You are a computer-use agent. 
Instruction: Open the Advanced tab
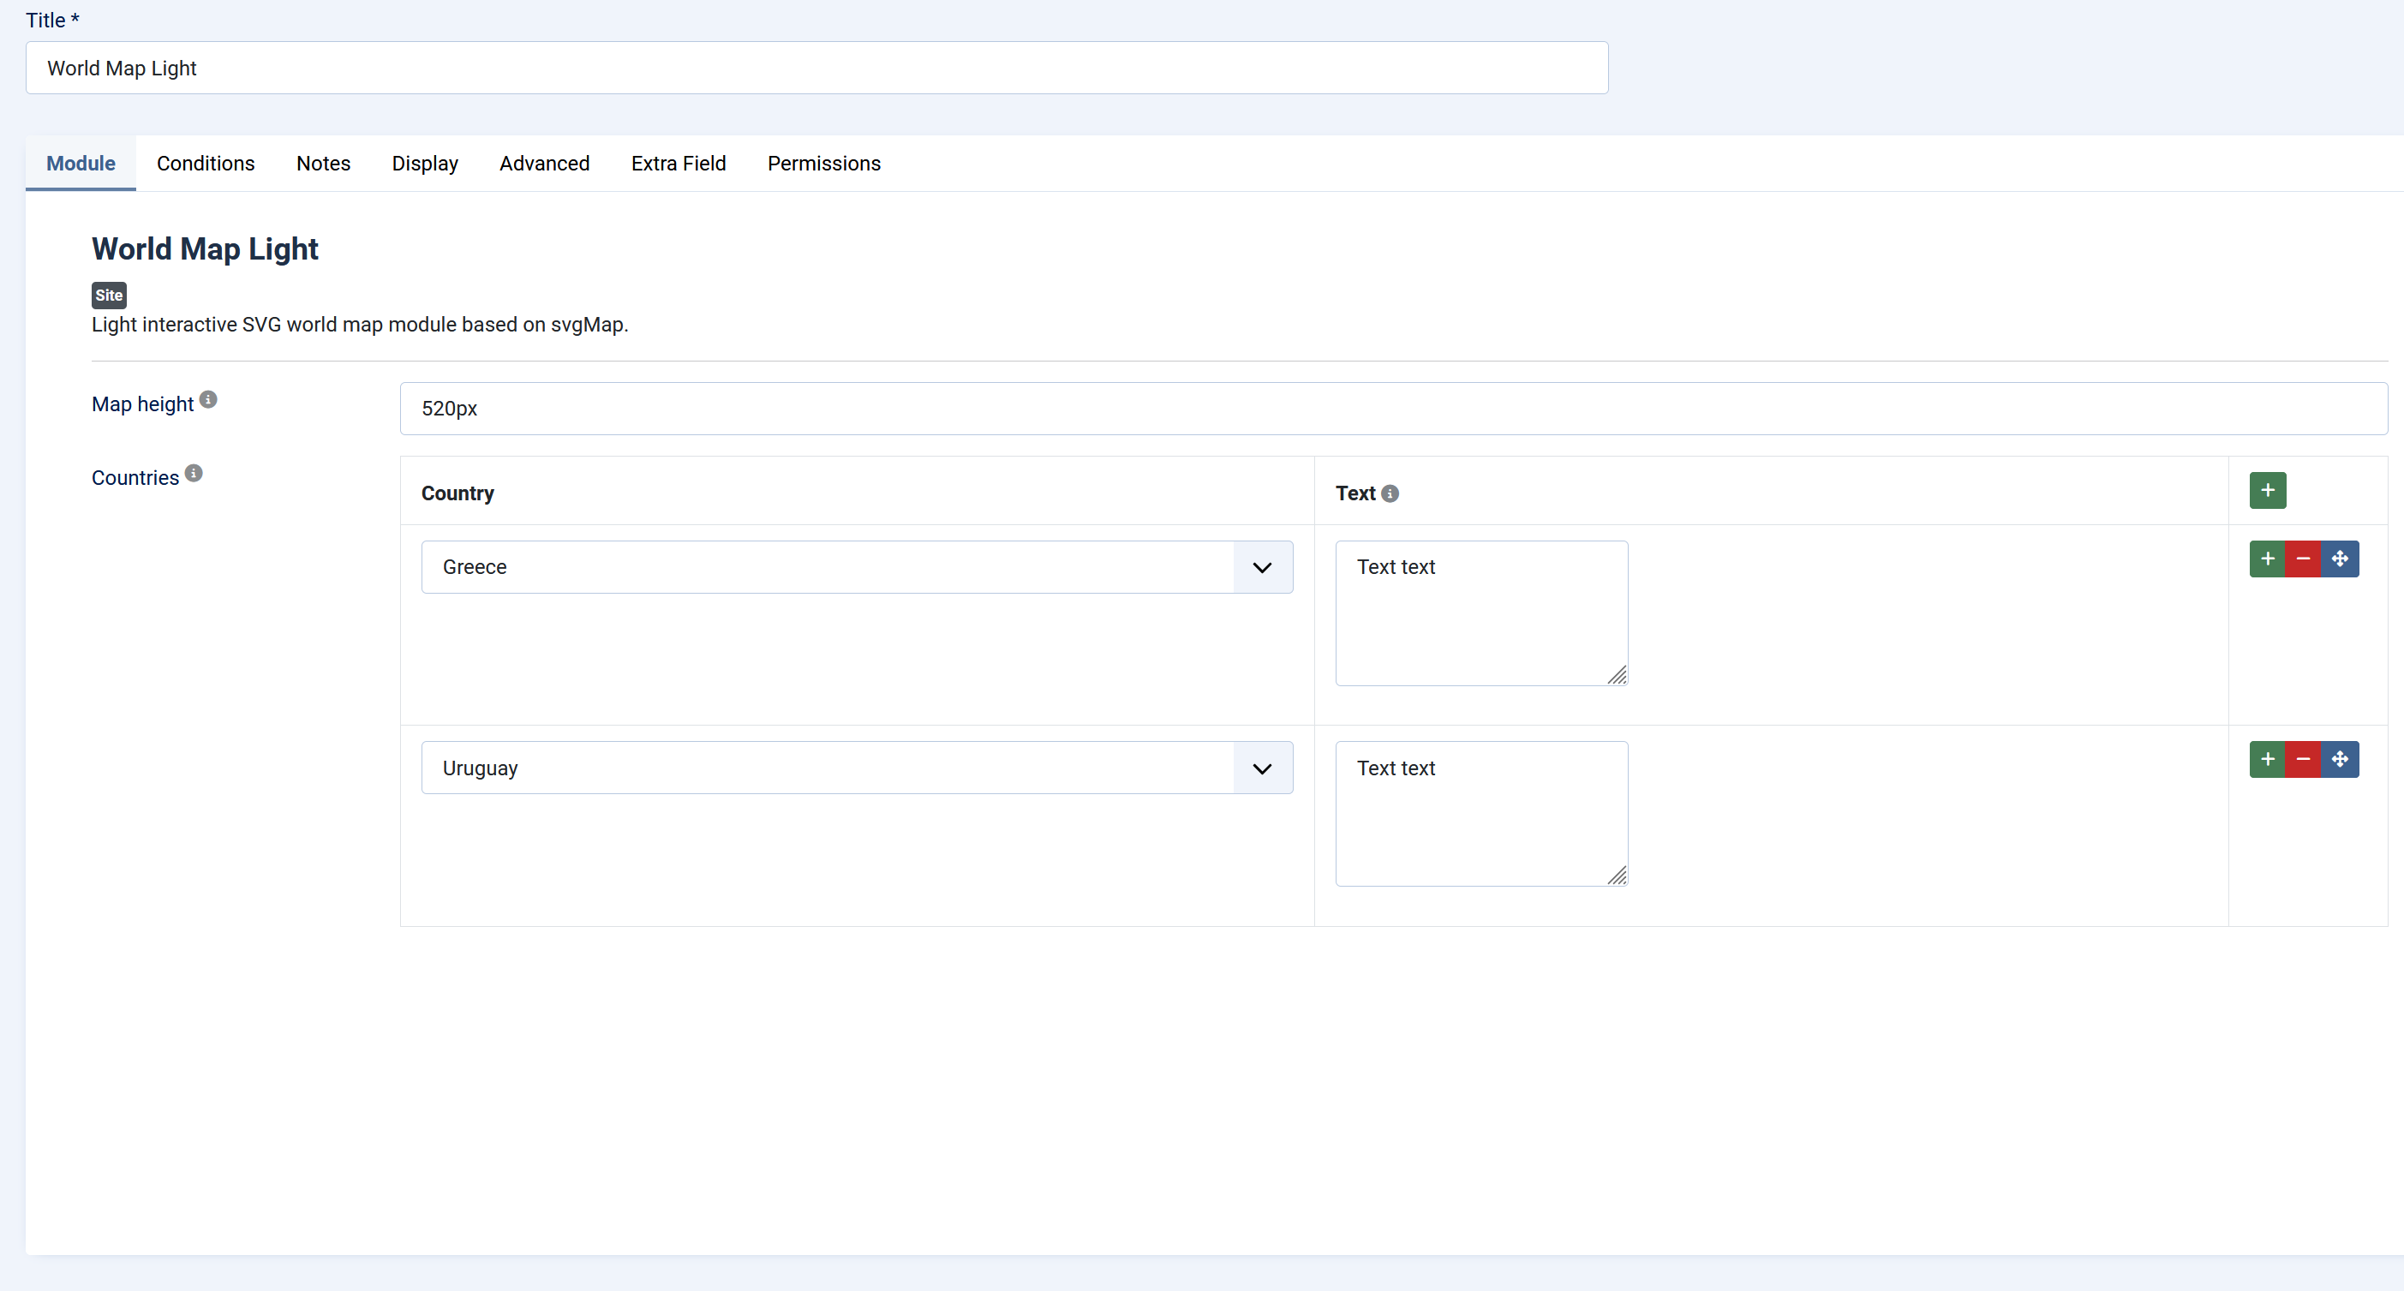(544, 164)
